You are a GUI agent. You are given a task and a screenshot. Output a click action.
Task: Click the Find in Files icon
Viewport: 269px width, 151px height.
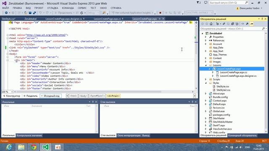[104, 13]
